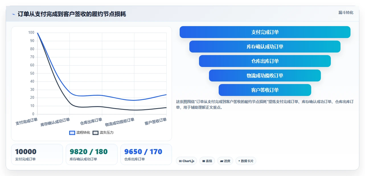Click the icon inside the Chart.js chip
This screenshot has height=176, width=365.
[180, 161]
